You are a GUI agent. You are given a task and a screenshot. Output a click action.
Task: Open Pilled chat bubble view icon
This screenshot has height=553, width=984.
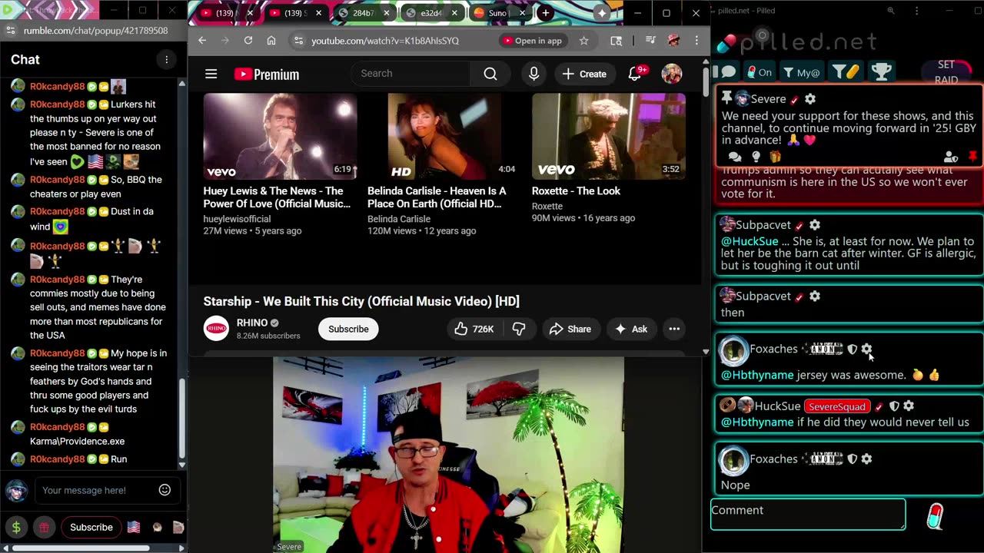click(x=728, y=72)
